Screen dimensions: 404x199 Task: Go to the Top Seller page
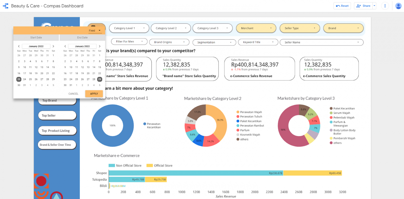pyautogui.click(x=57, y=116)
